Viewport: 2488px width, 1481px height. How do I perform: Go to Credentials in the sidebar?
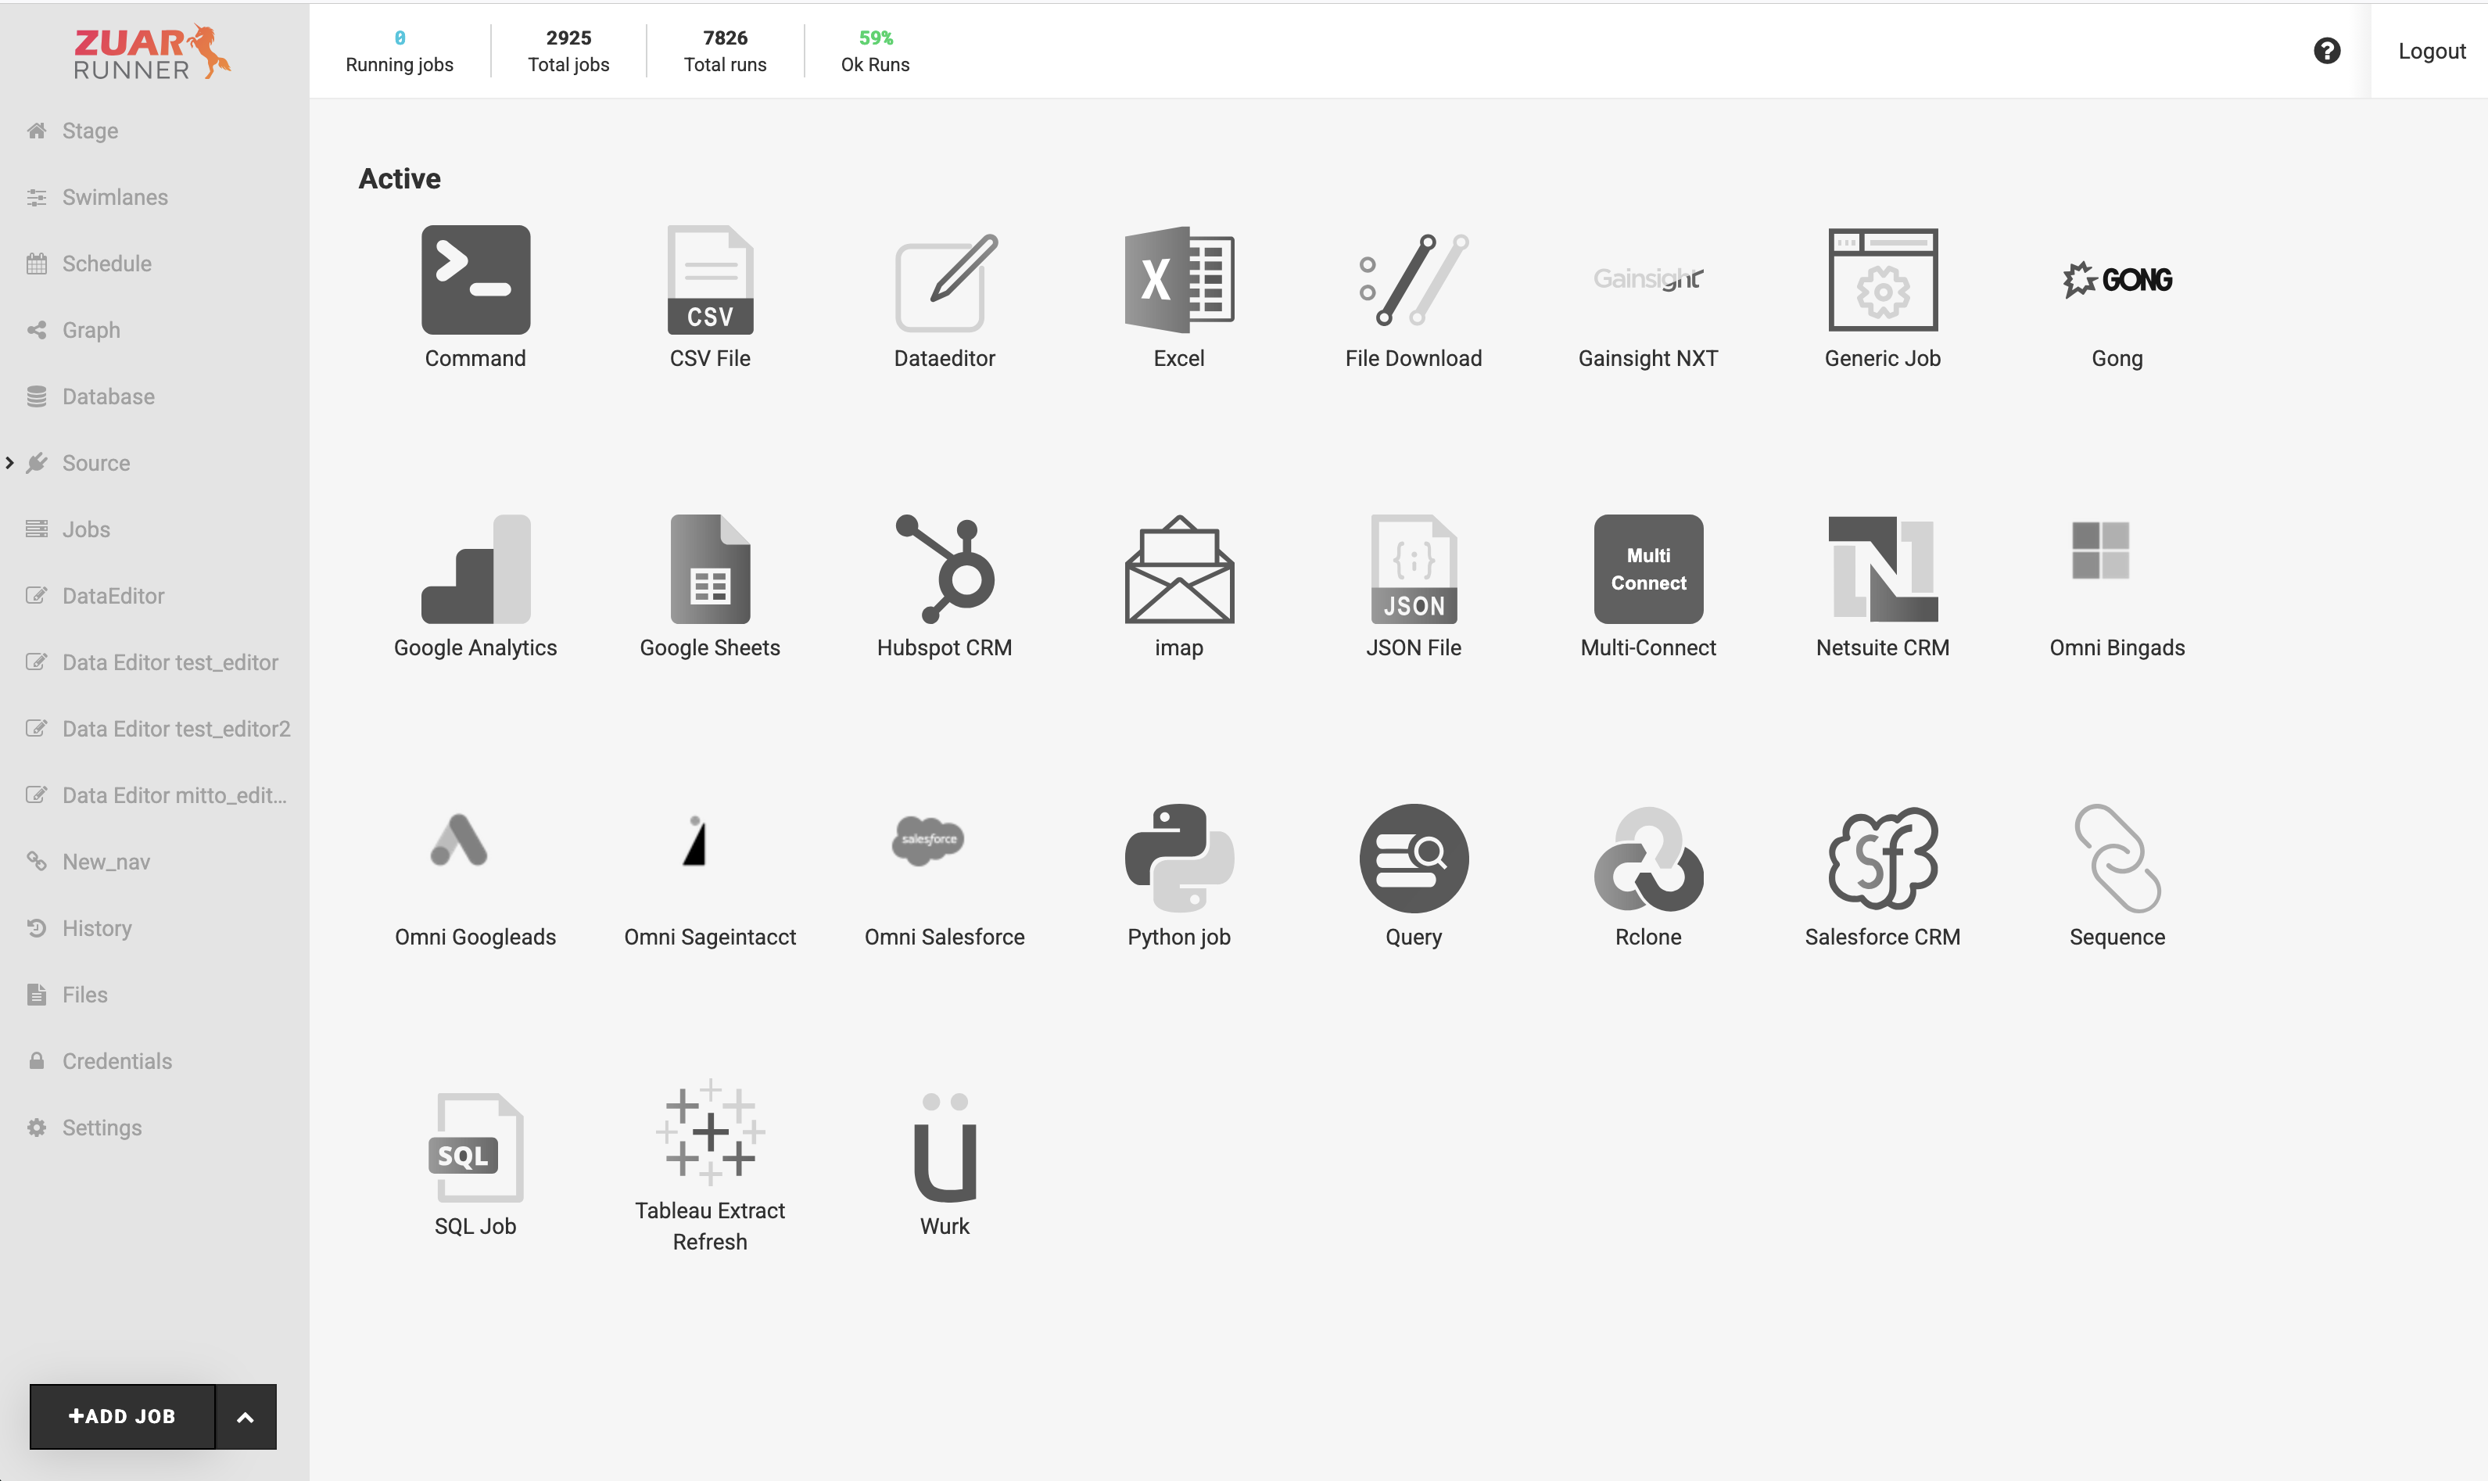coord(117,1061)
